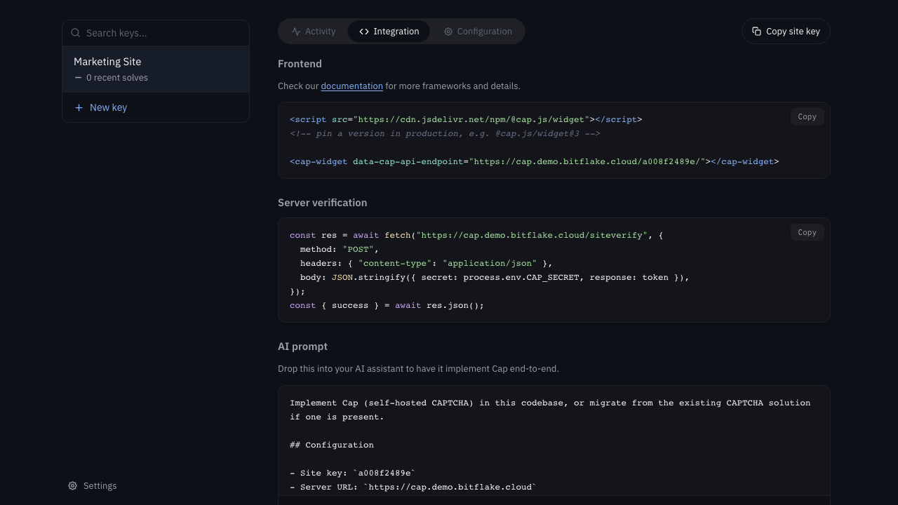
Task: Click the AI prompt heading
Action: click(302, 346)
